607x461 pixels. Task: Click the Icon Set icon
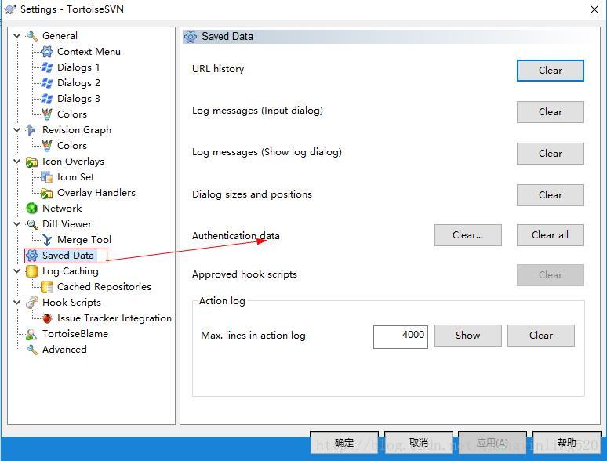(x=47, y=177)
